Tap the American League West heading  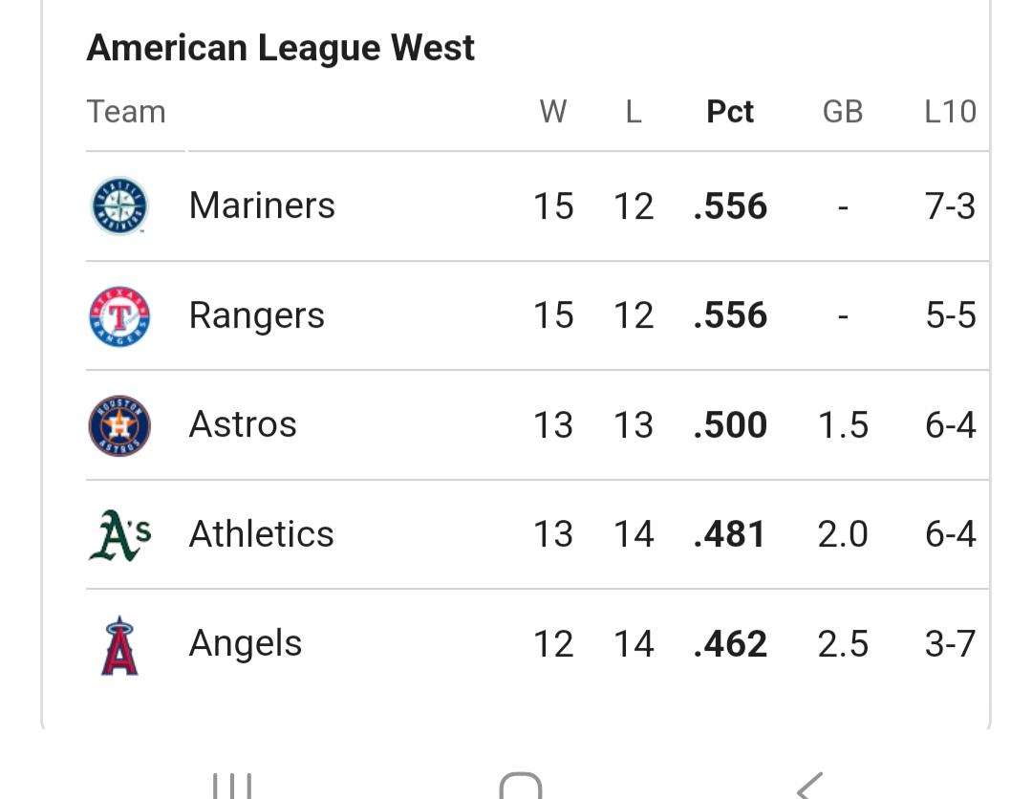280,48
